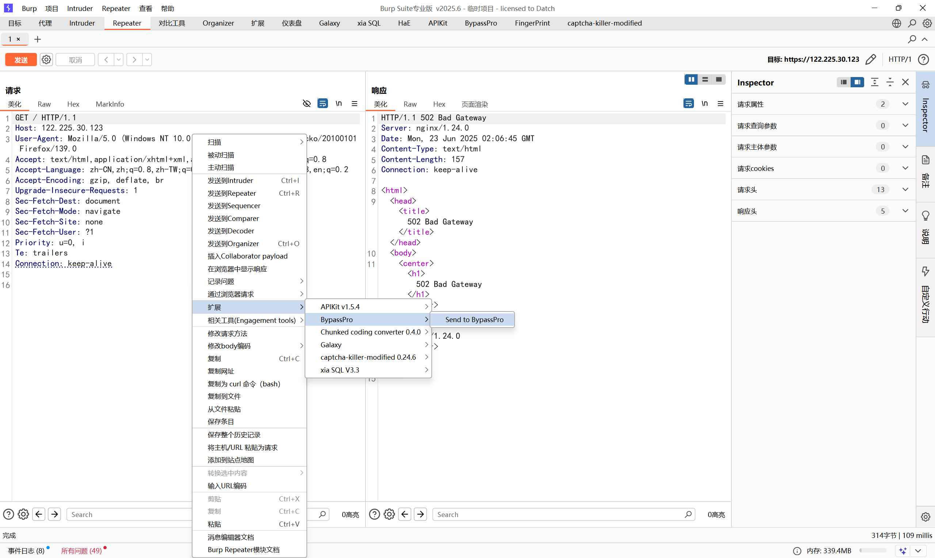Screen dimensions: 935x558
Task: Expand the 请求头 section in Inspector
Action: point(905,190)
